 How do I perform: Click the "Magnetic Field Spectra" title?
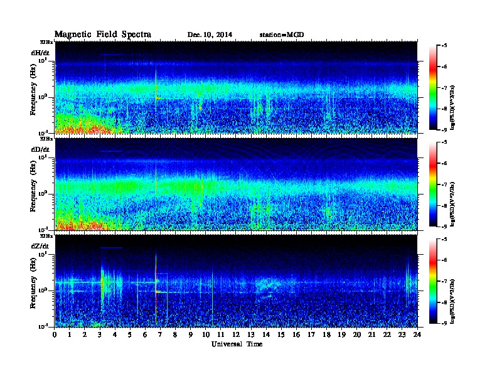[x=103, y=35]
